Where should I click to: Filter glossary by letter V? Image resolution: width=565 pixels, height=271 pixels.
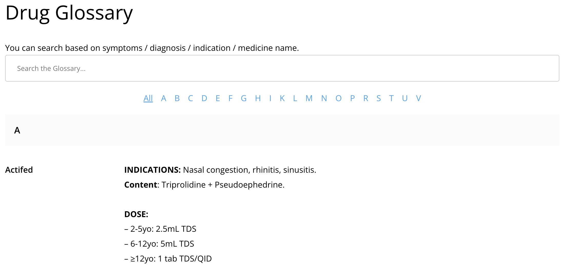[418, 98]
